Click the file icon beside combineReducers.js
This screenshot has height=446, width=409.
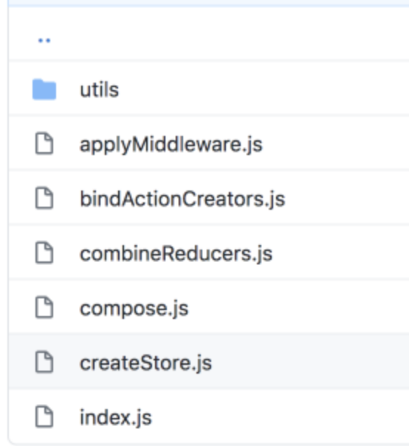coord(44,253)
